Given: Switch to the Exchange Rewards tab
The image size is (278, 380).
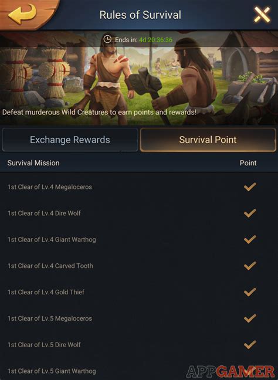Looking at the screenshot, I should (70, 140).
